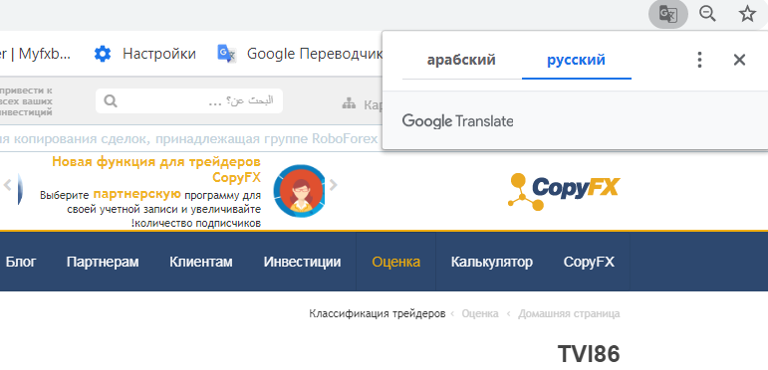Go to the next banner slide arrow
This screenshot has height=370, width=768.
pos(333,185)
